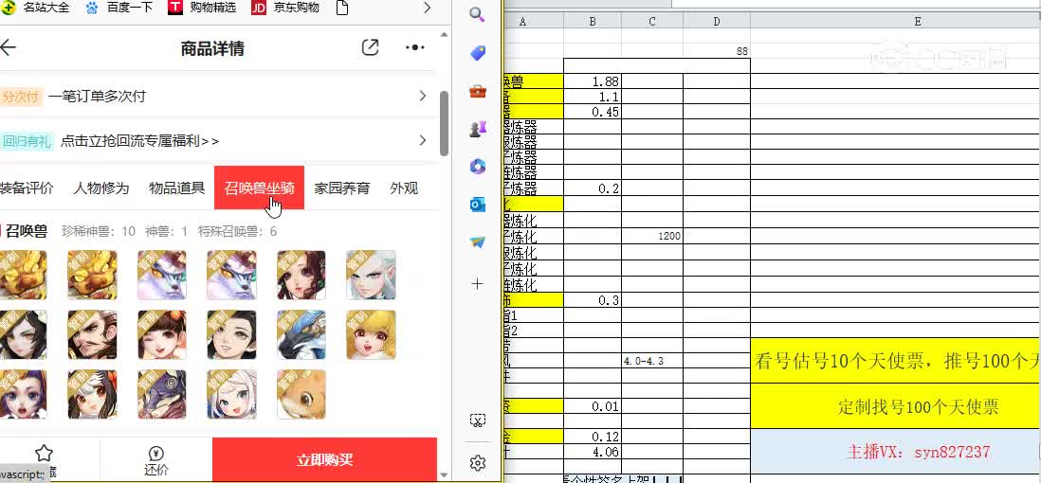Select column C header in spreadsheet

[x=652, y=21]
